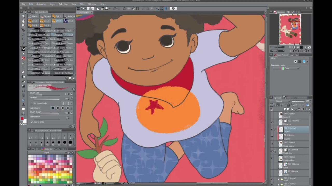Image resolution: width=332 pixels, height=186 pixels.
Task: Select the Pen tool in toolbar
Action: (x=23, y=49)
